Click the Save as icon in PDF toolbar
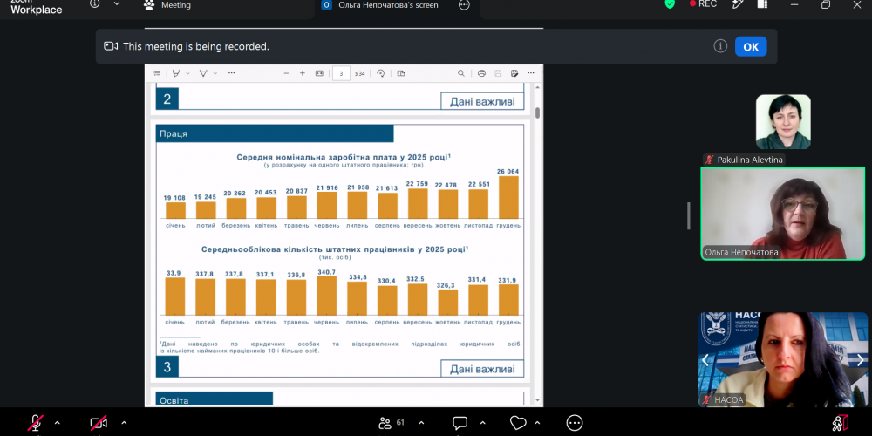Screen dimensions: 872x436 click(x=514, y=73)
